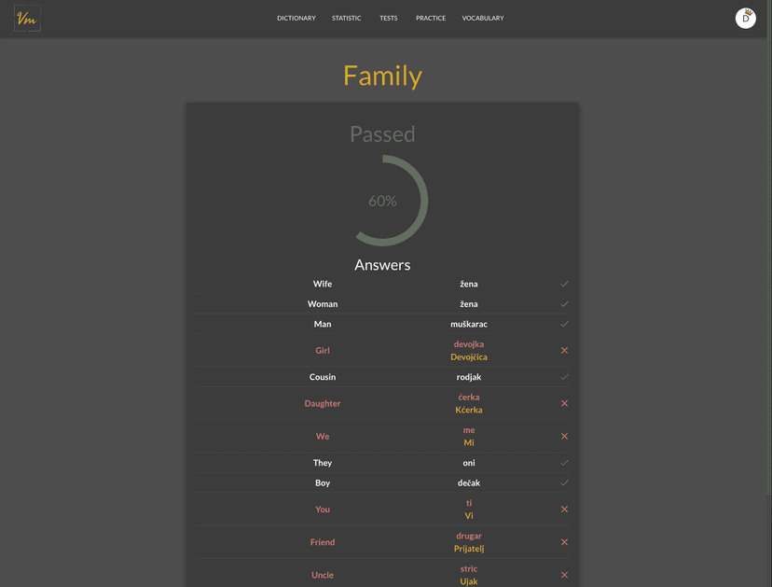The image size is (772, 587).
Task: Click the Vm logo icon
Action: 27,19
